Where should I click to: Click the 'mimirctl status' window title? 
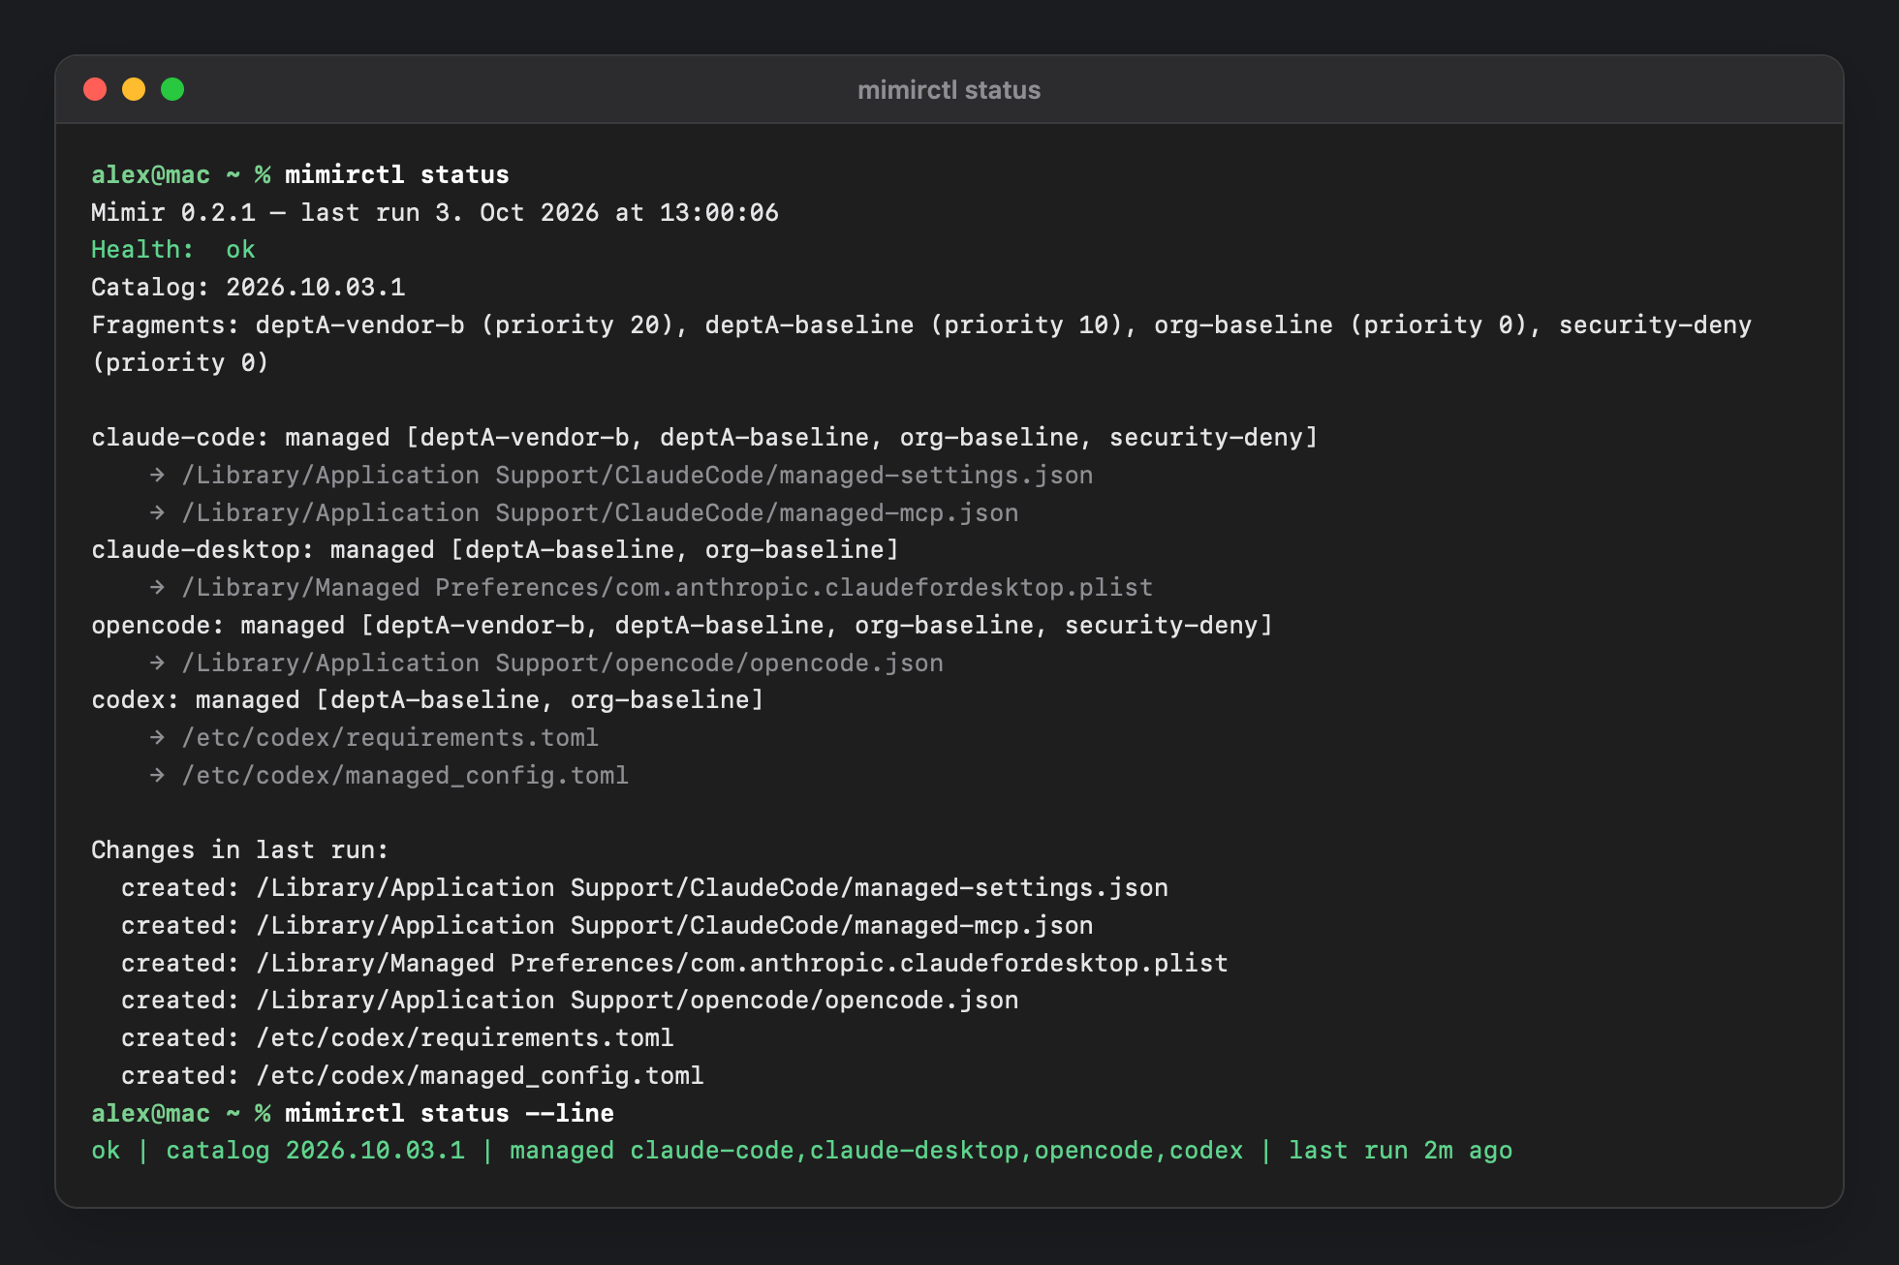tap(949, 90)
